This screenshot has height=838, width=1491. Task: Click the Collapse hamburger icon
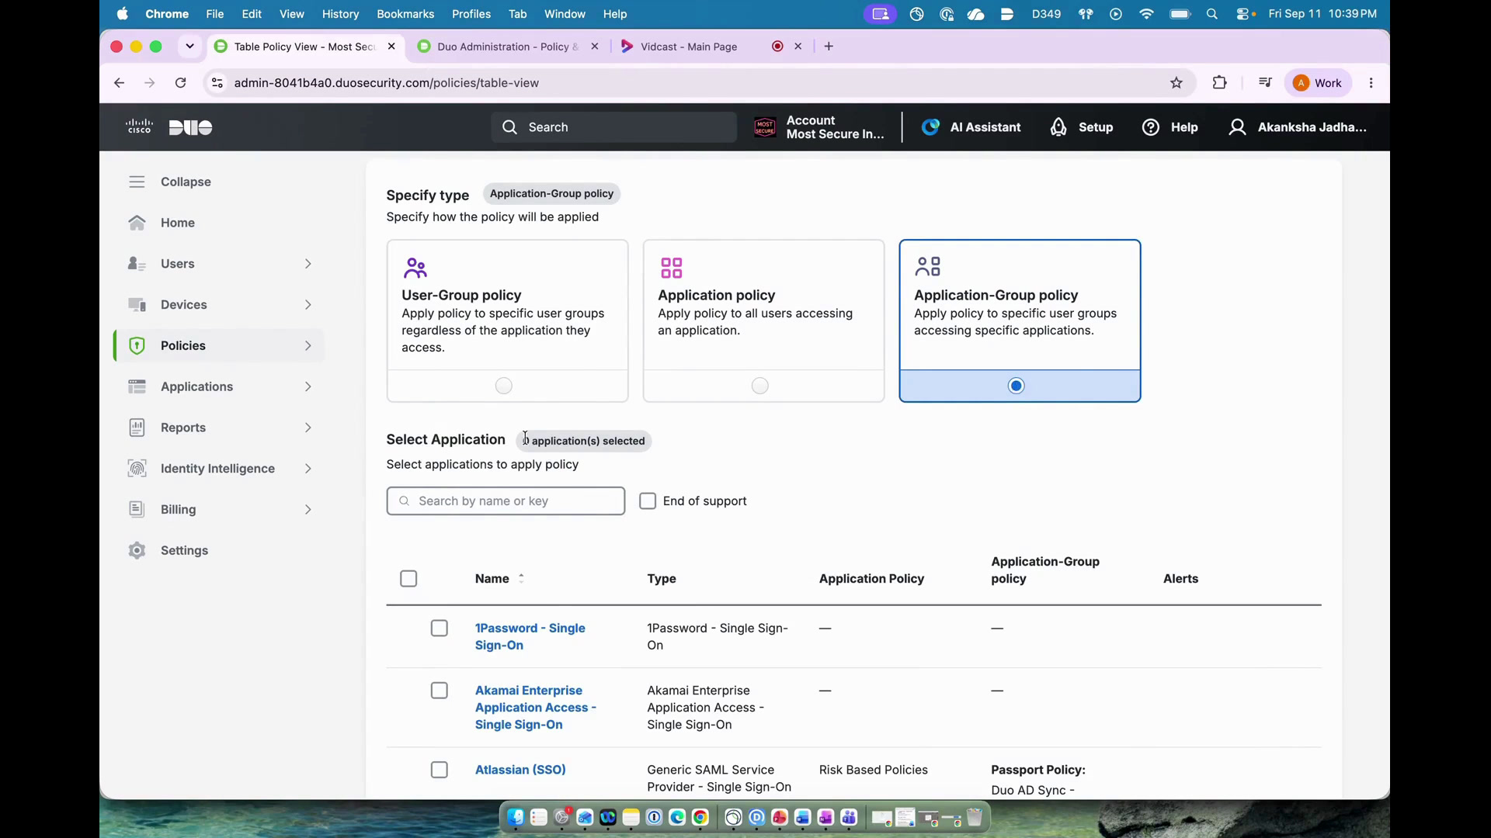coord(137,182)
